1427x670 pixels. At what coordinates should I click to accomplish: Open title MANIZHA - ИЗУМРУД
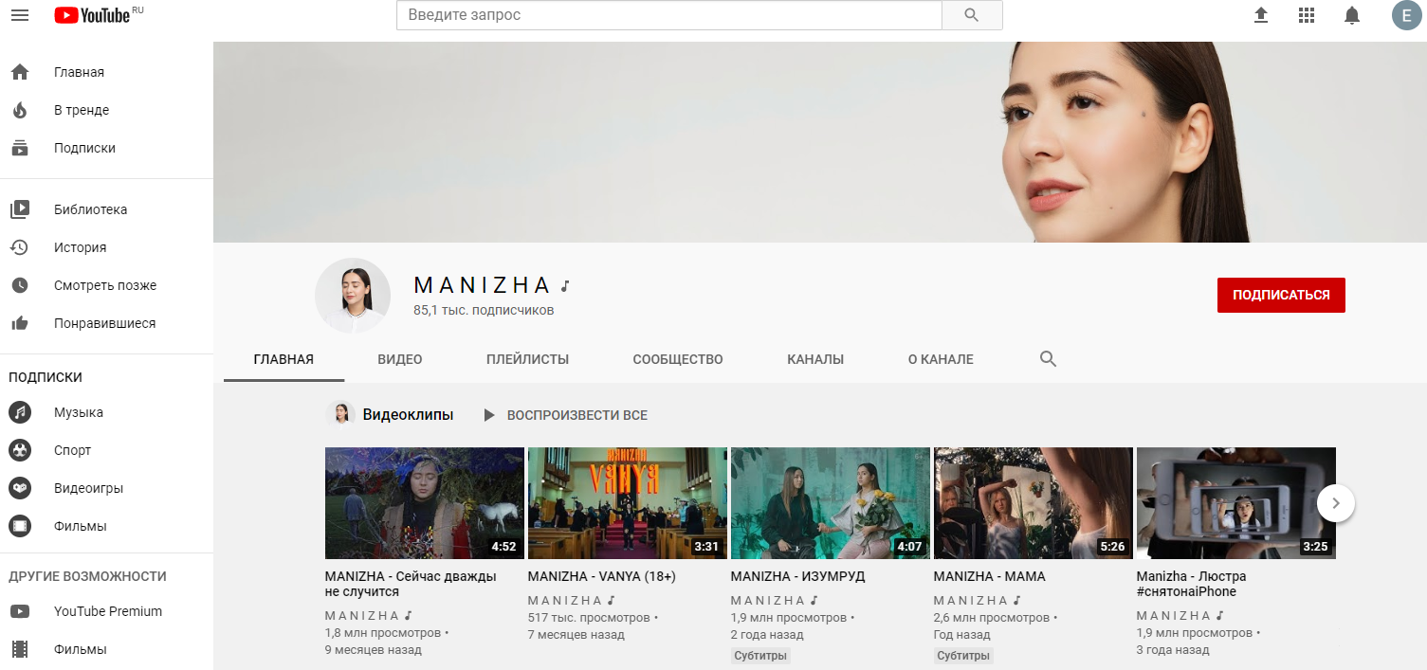797,576
